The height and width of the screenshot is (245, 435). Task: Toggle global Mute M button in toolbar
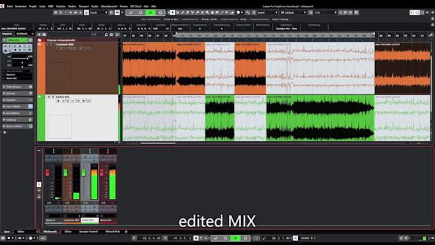(56, 13)
